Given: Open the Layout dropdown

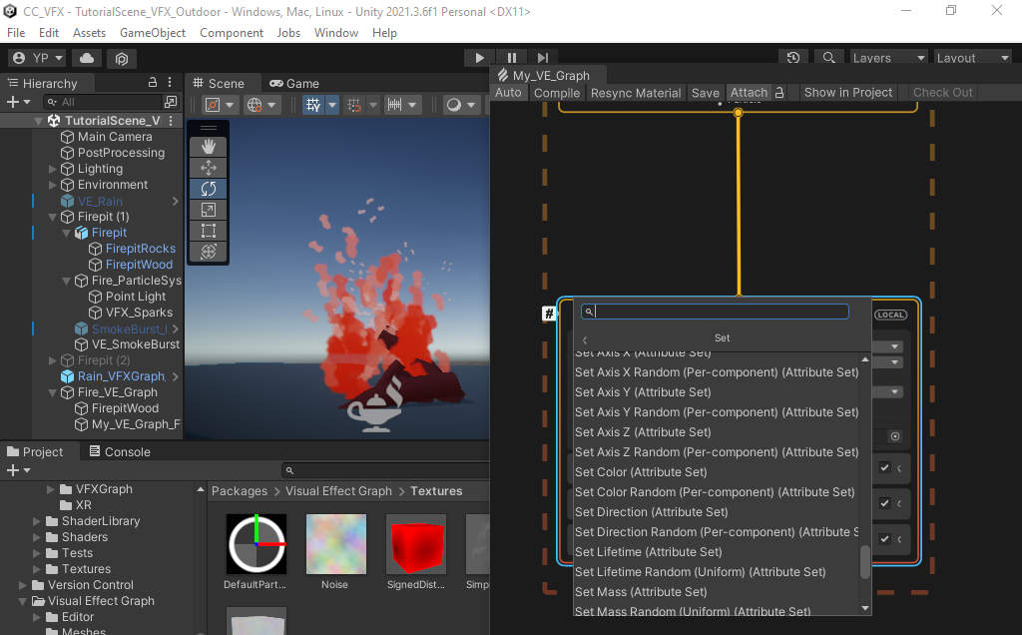Looking at the screenshot, I should [x=972, y=58].
